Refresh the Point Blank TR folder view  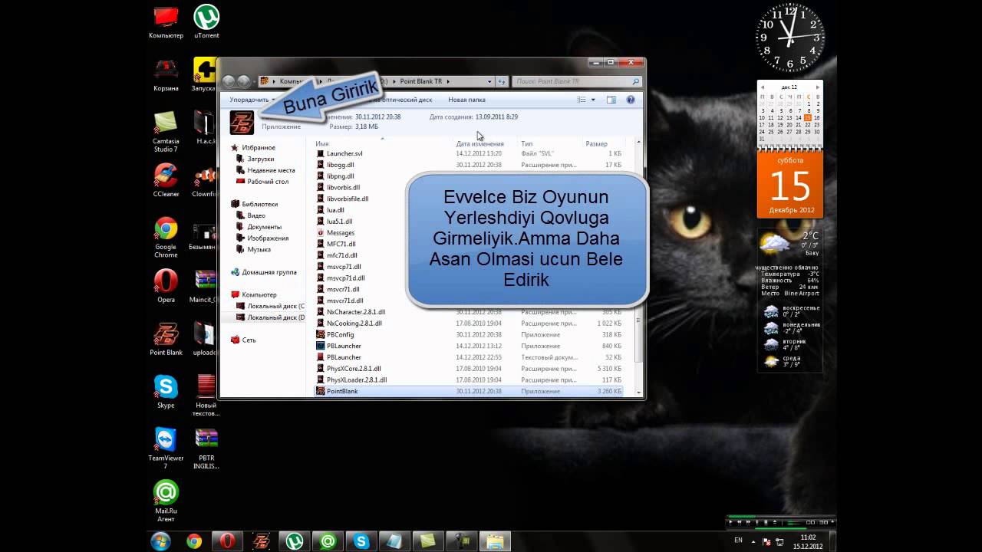tap(502, 81)
